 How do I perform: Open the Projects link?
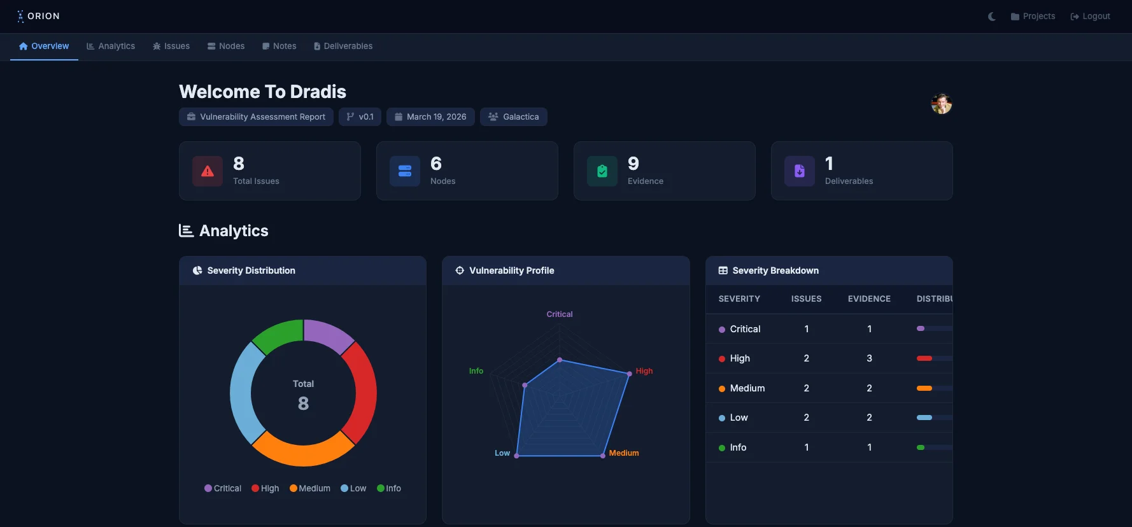coord(1033,17)
